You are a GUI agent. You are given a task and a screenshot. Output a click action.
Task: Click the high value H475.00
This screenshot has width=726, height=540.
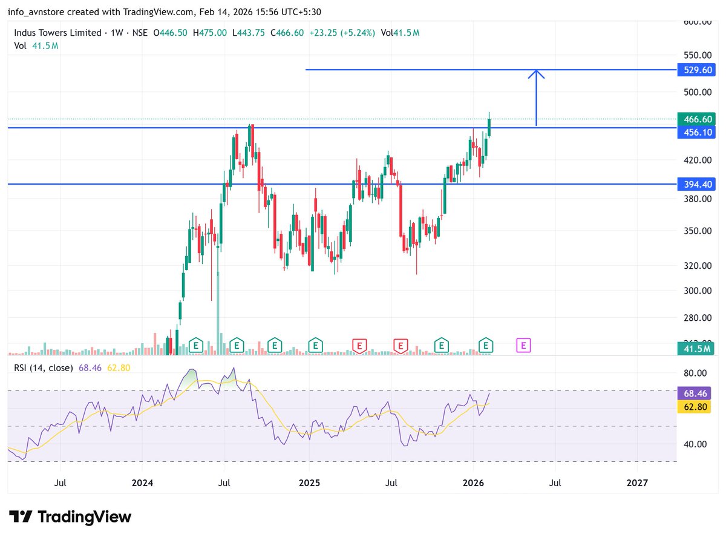coord(210,33)
